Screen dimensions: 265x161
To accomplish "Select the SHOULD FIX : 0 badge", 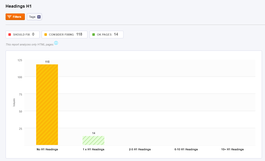I will [x=23, y=35].
